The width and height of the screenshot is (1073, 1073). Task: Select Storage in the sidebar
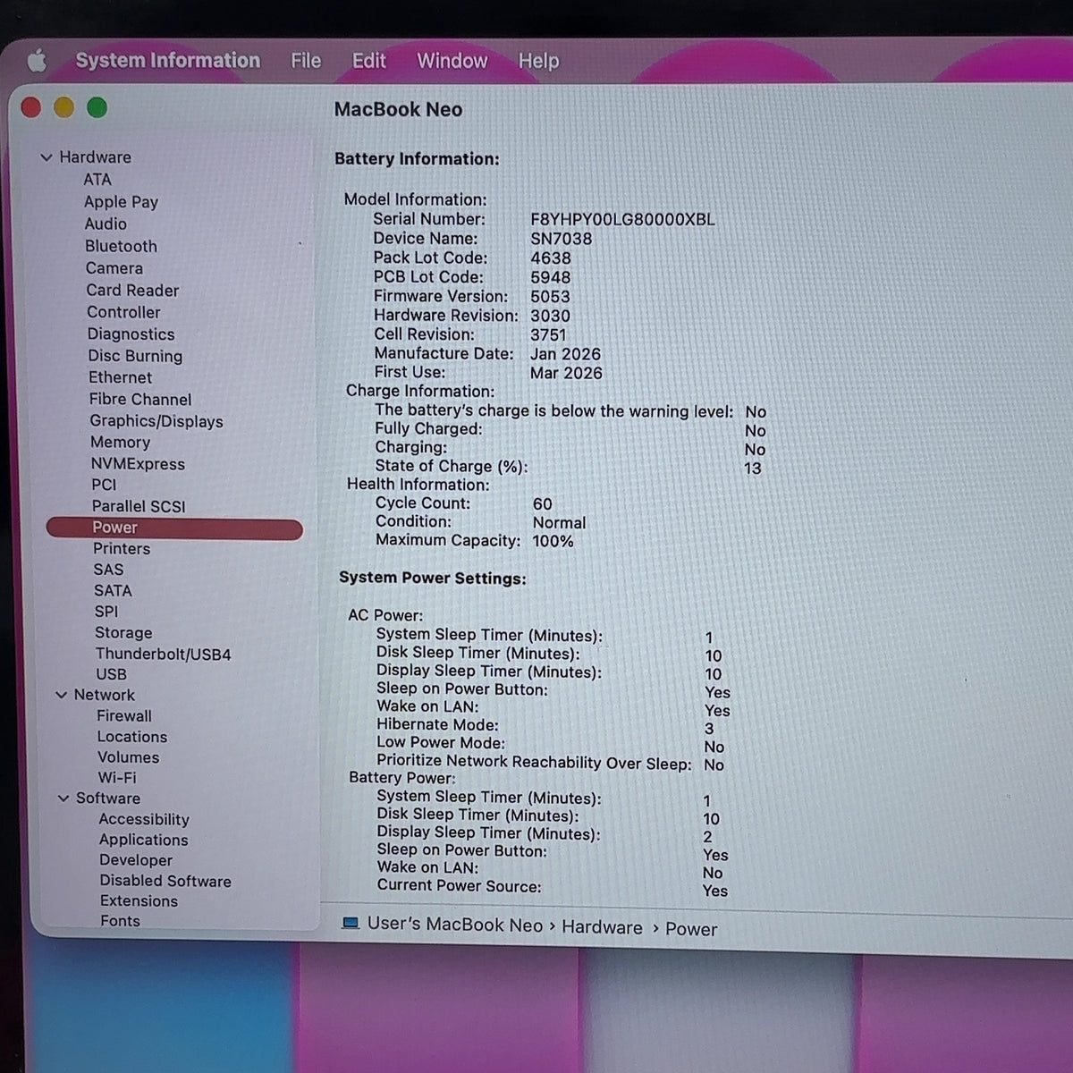click(123, 633)
